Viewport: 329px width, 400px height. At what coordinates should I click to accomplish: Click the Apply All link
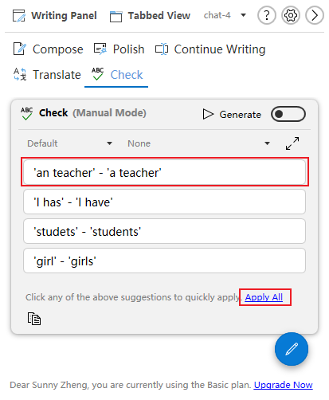click(264, 297)
